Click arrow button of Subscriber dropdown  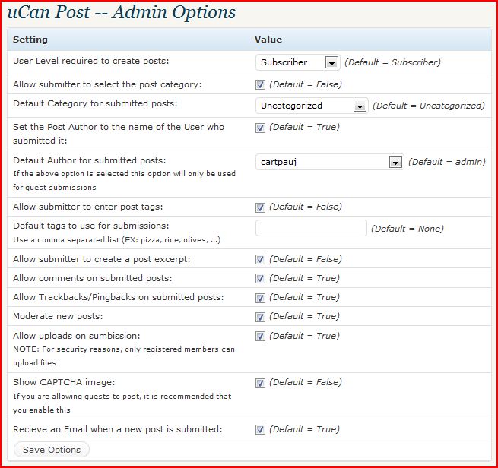[331, 62]
